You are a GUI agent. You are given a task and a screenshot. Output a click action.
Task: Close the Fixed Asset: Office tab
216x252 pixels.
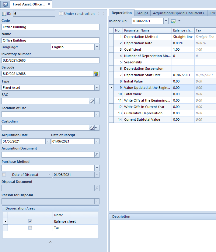coord(49,4)
